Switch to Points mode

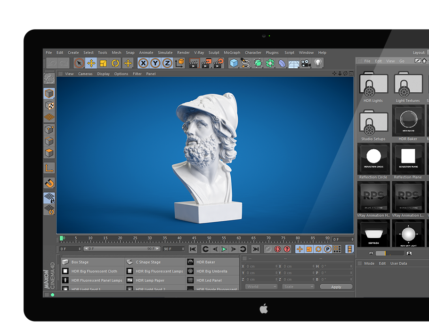(49, 129)
